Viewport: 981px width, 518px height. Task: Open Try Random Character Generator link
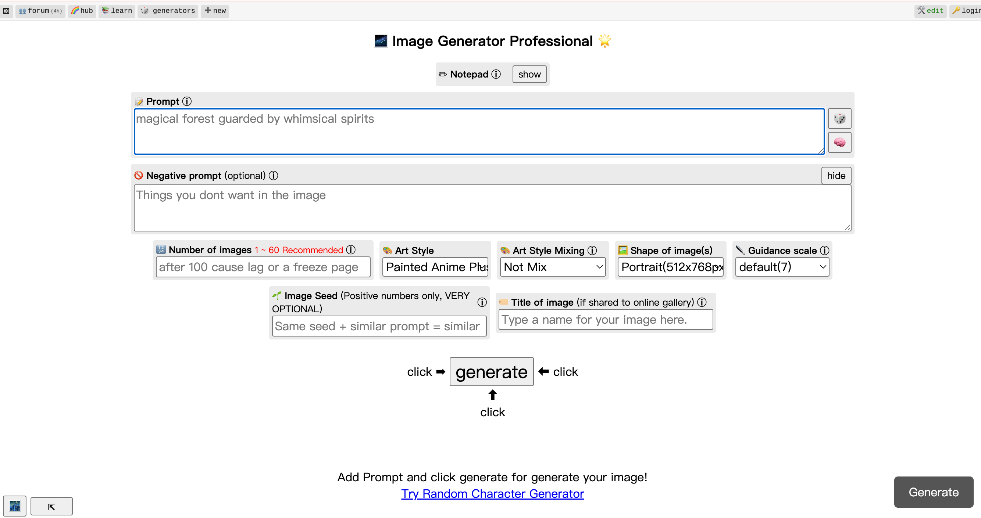[492, 494]
